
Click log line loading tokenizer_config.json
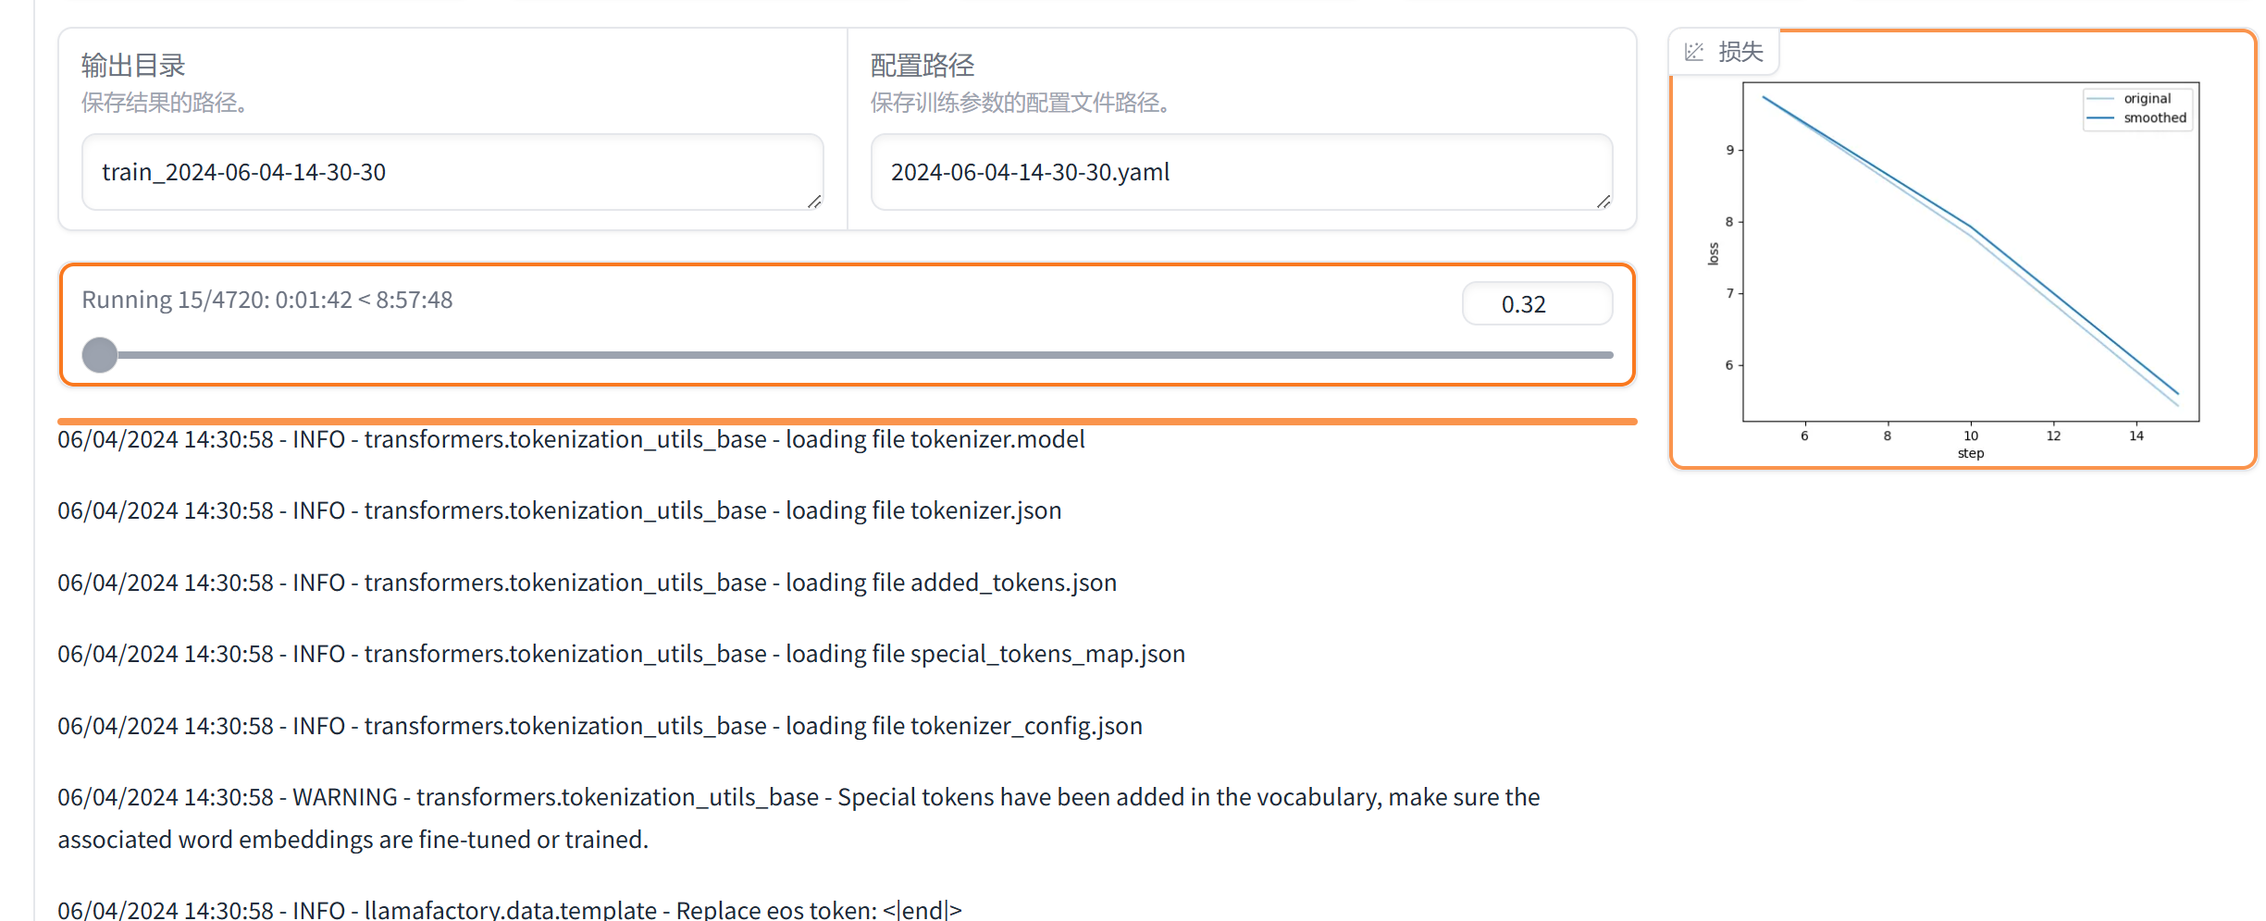coord(600,726)
